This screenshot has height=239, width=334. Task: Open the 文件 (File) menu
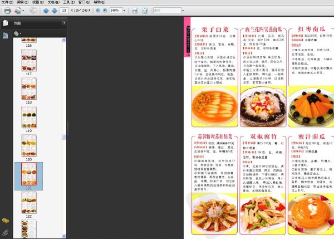pyautogui.click(x=7, y=2)
